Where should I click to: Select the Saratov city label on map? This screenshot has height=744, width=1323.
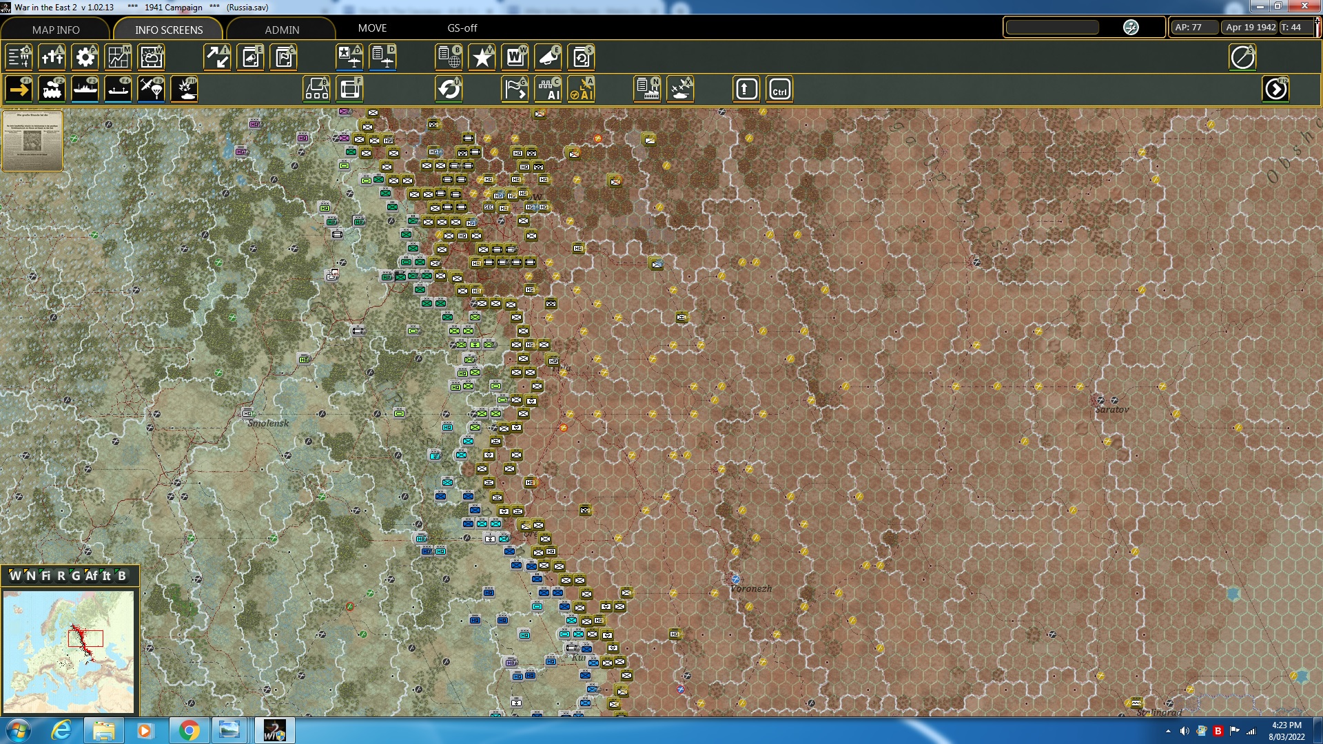click(x=1111, y=409)
